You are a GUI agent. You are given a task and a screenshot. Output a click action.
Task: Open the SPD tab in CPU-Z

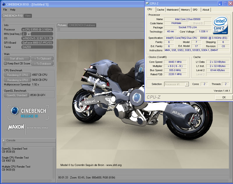(x=195, y=10)
